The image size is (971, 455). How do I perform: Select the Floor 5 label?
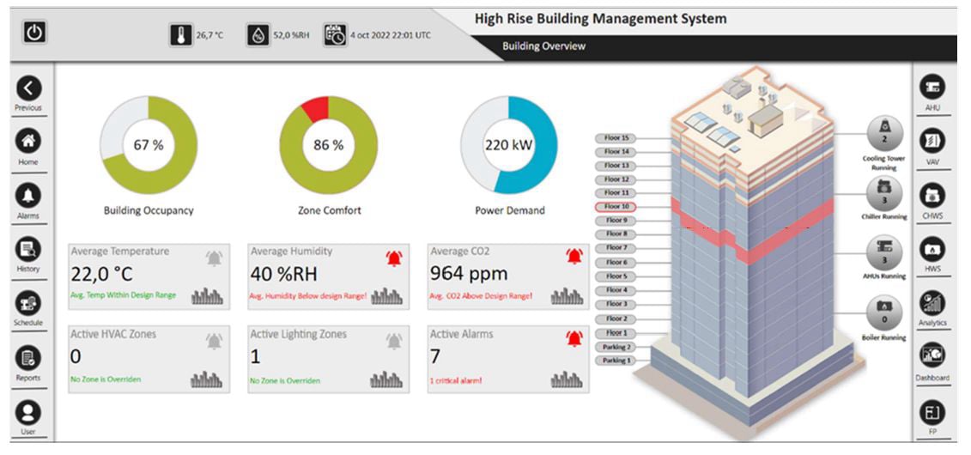[616, 276]
